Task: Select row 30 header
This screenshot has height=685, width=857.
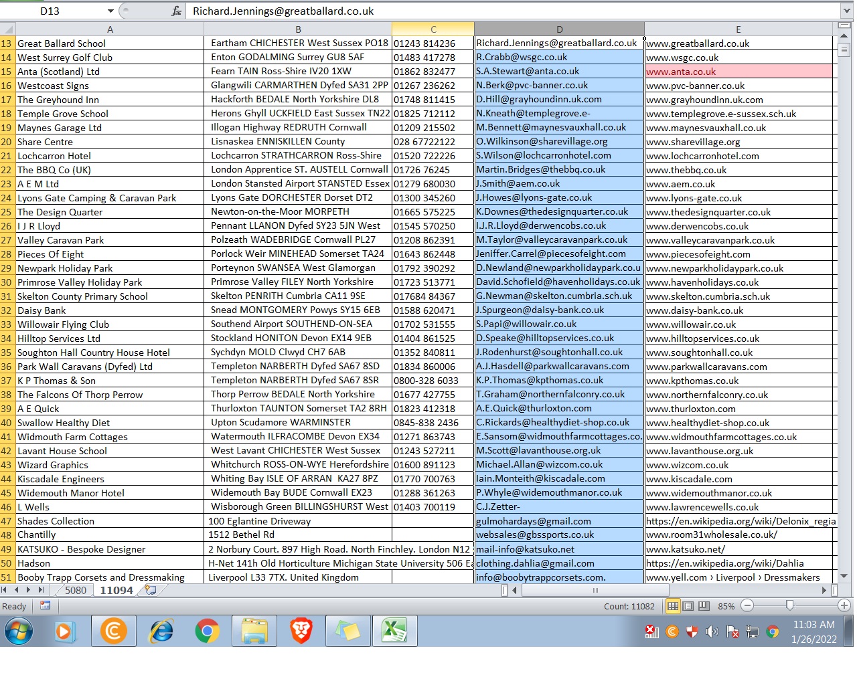Action: coord(7,282)
